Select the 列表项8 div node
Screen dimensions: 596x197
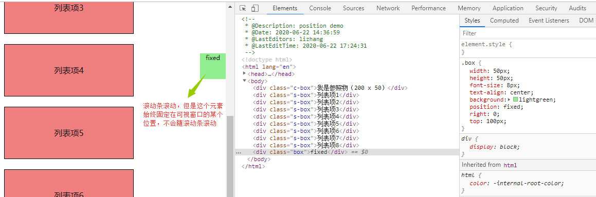pyautogui.click(x=305, y=146)
